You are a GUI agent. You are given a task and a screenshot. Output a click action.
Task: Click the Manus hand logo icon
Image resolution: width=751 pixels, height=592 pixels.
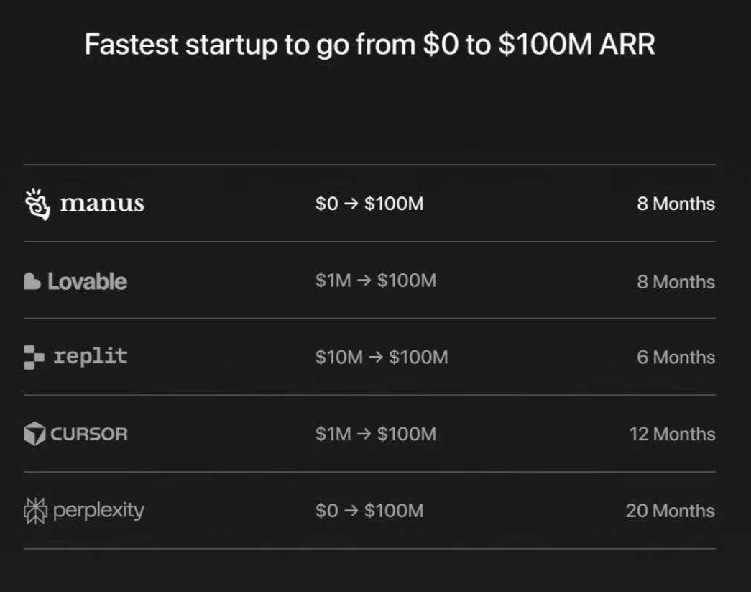pos(37,204)
